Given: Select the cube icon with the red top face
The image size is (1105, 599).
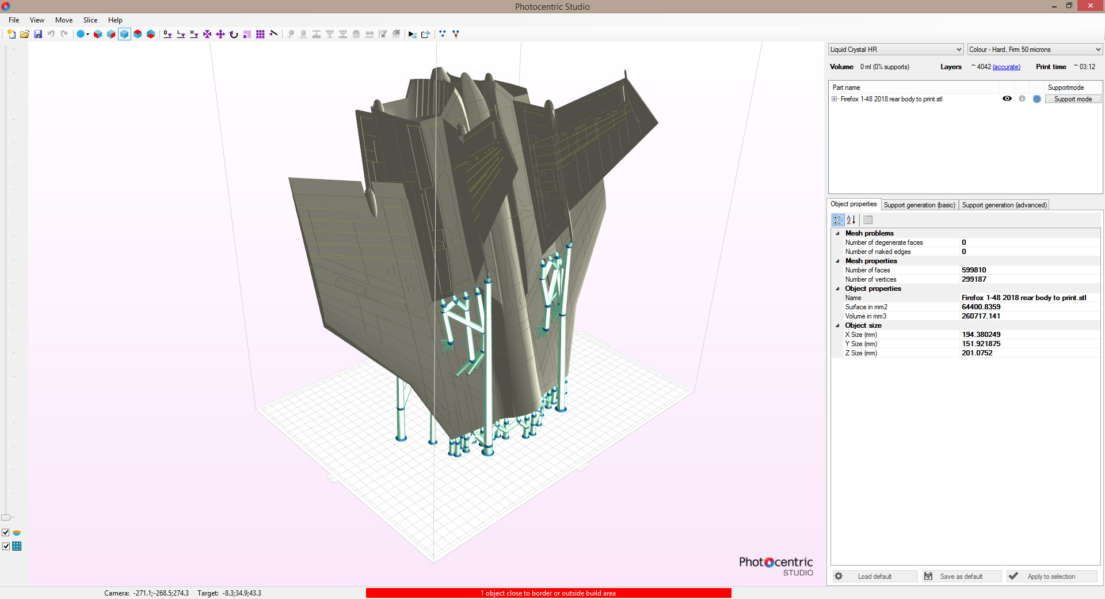Looking at the screenshot, I should coord(138,34).
